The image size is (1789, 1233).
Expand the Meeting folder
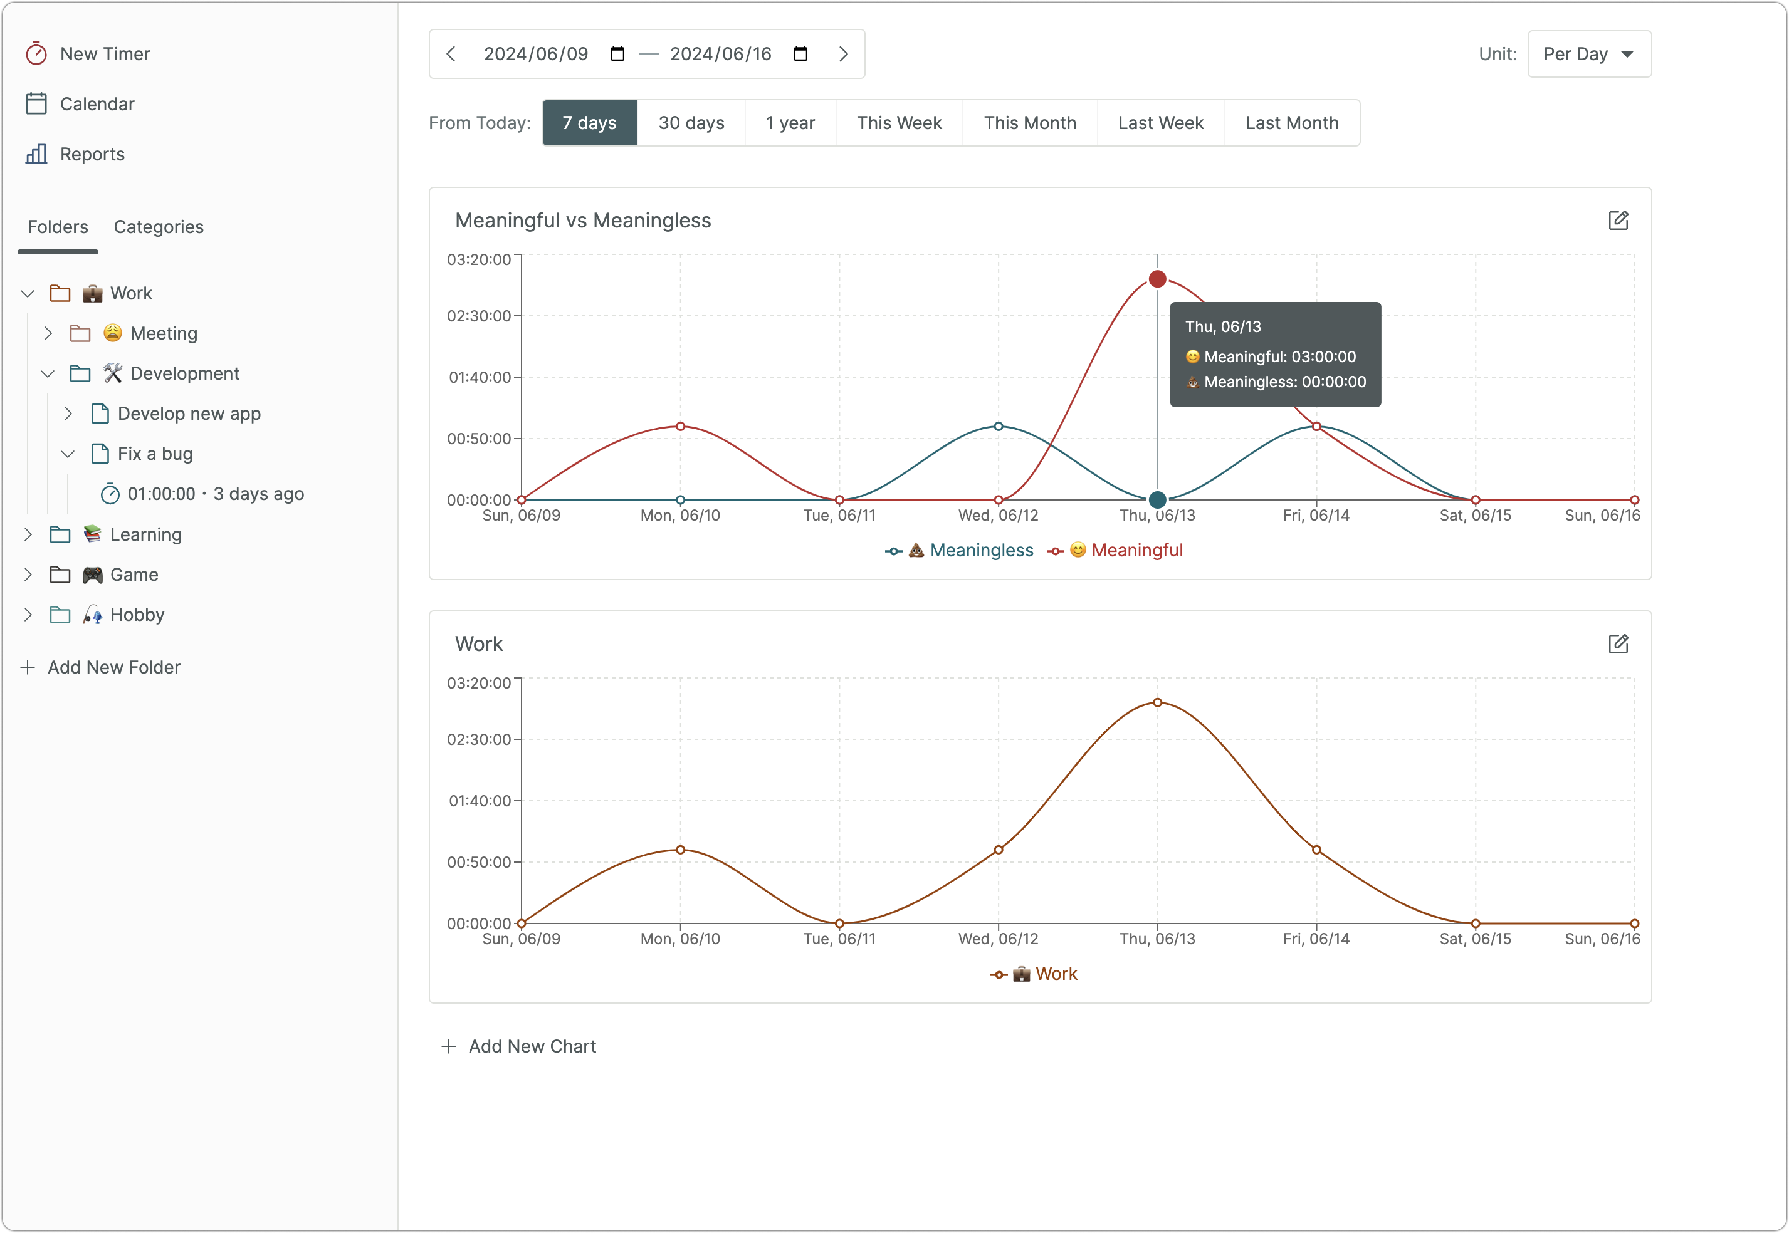(48, 333)
